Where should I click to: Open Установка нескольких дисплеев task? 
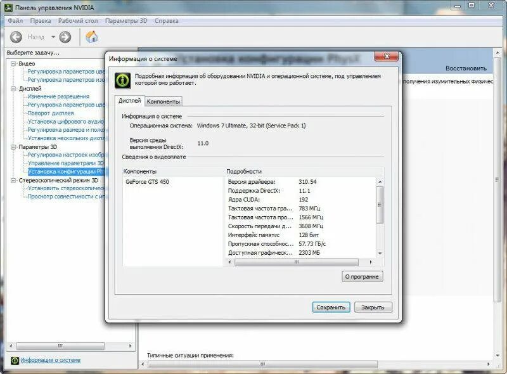[x=67, y=138]
